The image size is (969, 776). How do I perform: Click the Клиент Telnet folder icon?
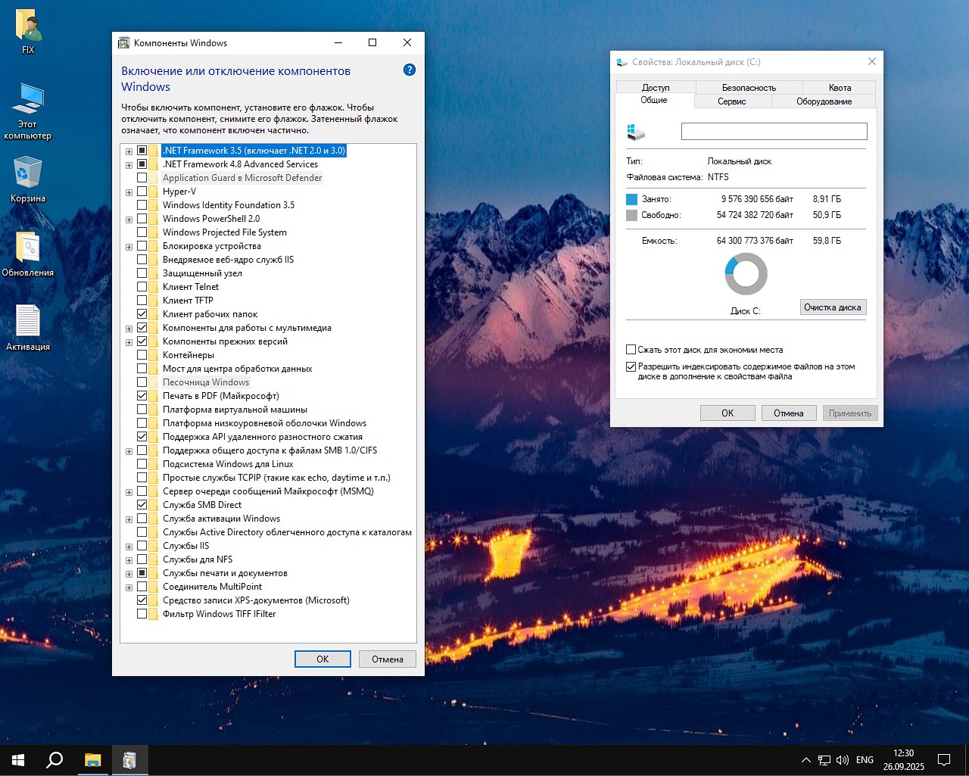tap(154, 287)
